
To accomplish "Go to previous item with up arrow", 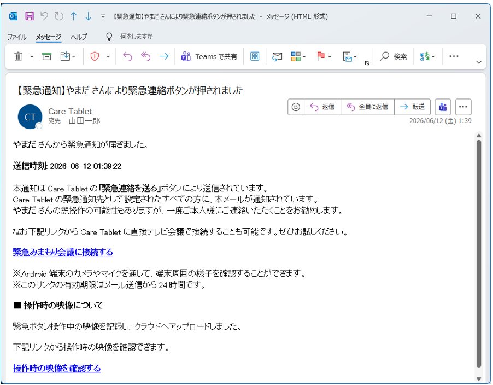I will pyautogui.click(x=74, y=16).
